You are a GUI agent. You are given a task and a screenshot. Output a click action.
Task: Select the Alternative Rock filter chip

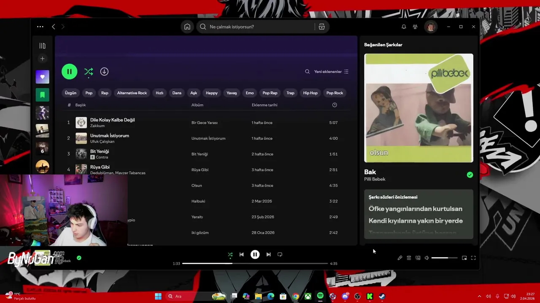(x=132, y=93)
